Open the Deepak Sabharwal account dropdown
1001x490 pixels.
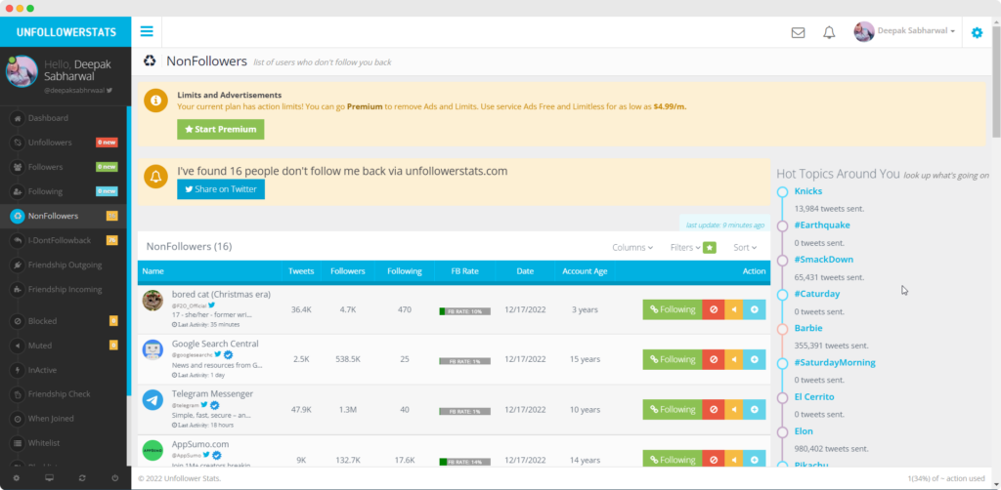904,31
